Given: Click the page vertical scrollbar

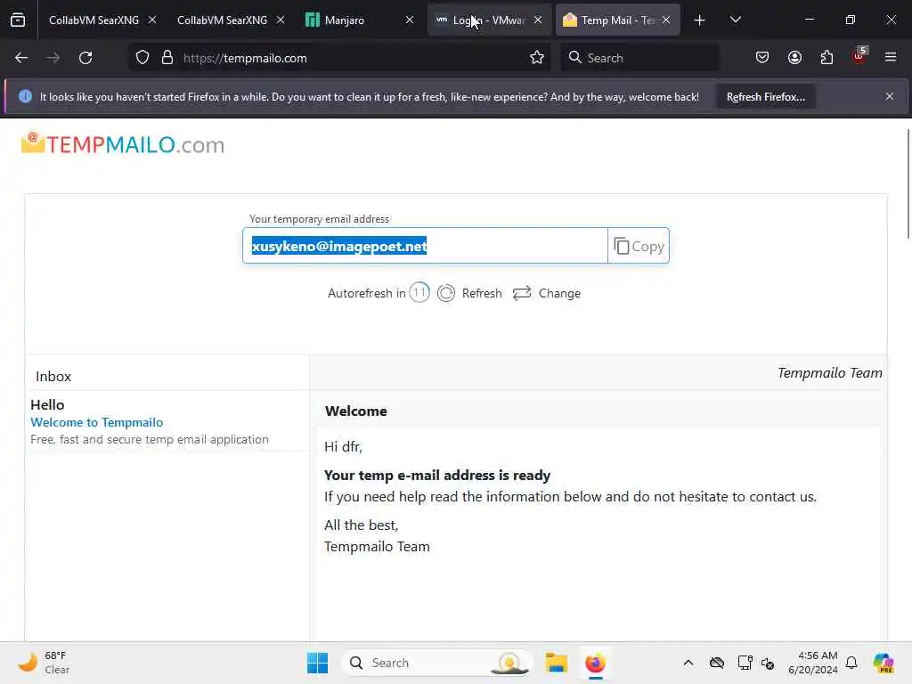Looking at the screenshot, I should click(908, 183).
